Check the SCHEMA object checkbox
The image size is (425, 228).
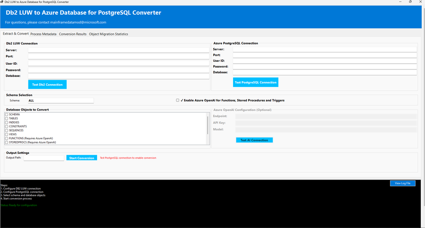click(x=7, y=115)
